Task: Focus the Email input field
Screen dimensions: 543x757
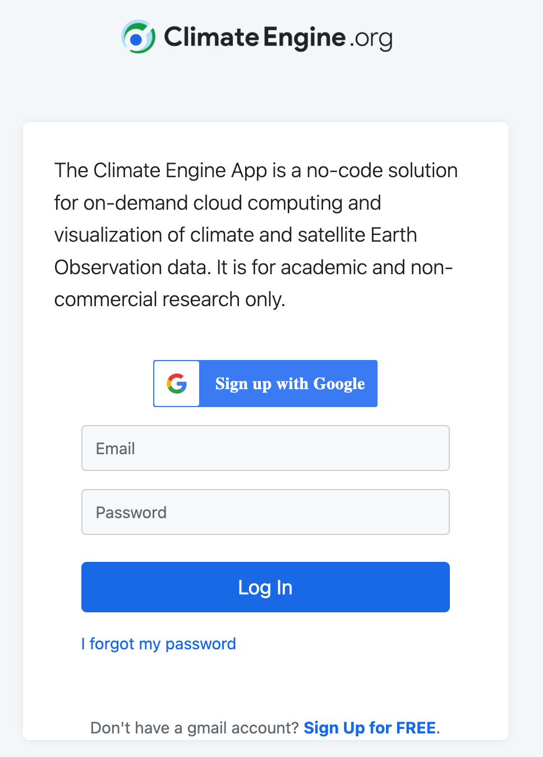Action: 265,448
